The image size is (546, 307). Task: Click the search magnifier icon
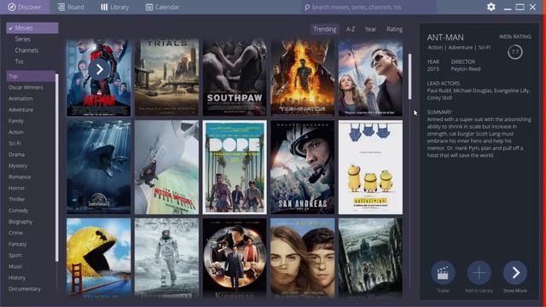coord(307,7)
